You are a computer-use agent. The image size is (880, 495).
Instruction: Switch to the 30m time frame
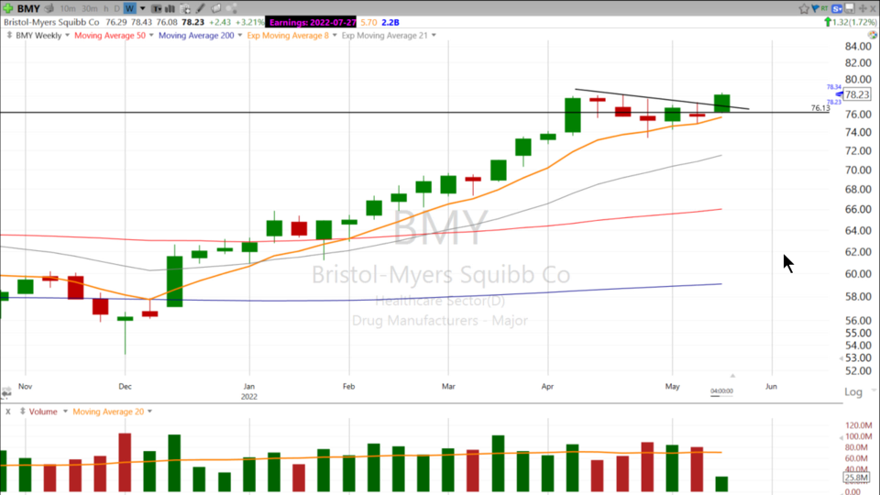[x=89, y=8]
